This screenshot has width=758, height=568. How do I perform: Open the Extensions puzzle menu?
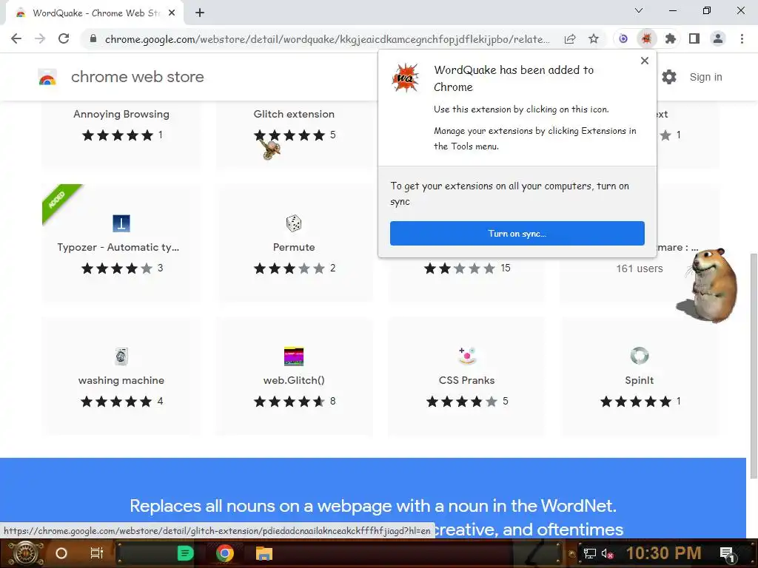[671, 38]
